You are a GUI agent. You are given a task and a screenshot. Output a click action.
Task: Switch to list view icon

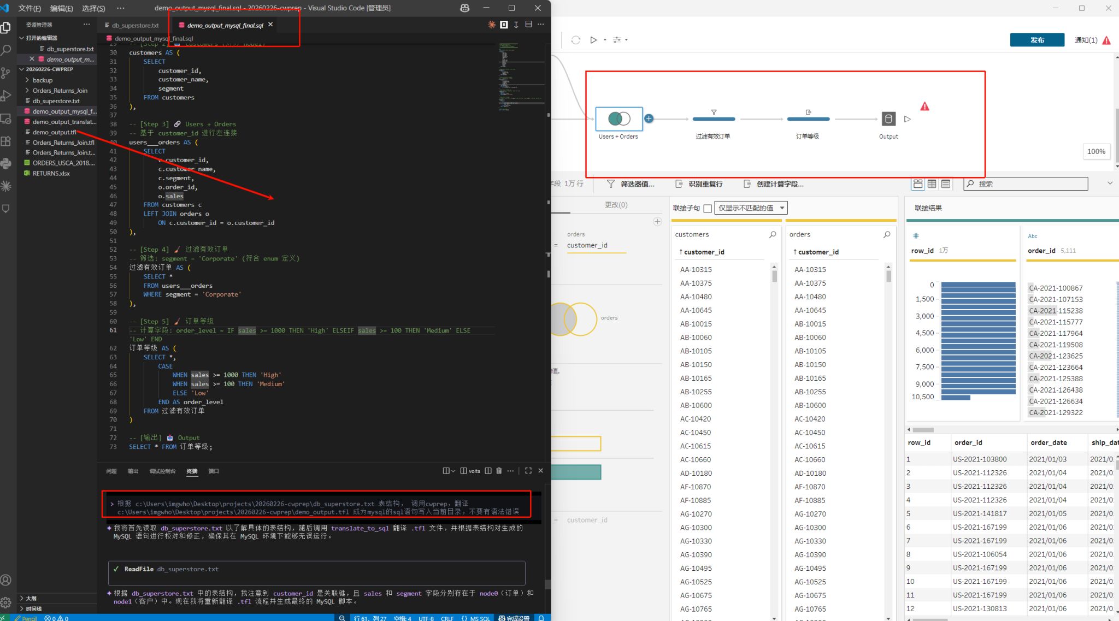point(946,184)
